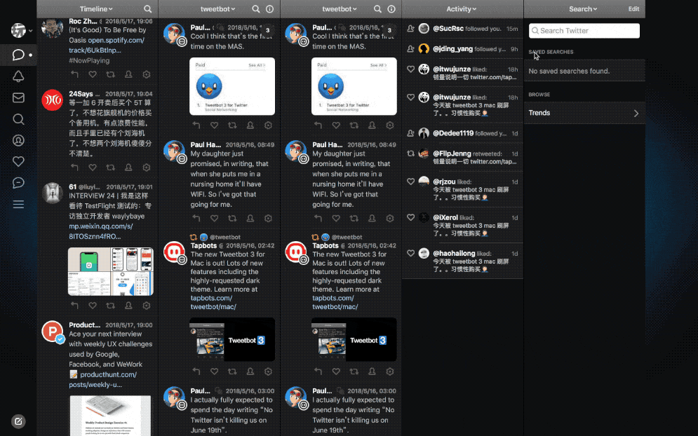
Task: Open Trends under Browse
Action: coord(584,113)
